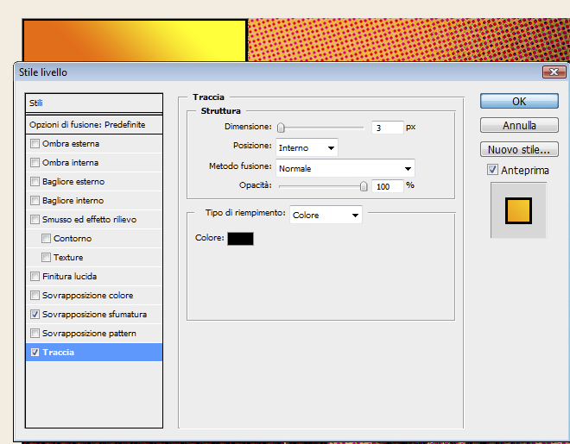The image size is (570, 444).
Task: Select Smusso ed effetto rilievo row
Action: click(x=94, y=220)
